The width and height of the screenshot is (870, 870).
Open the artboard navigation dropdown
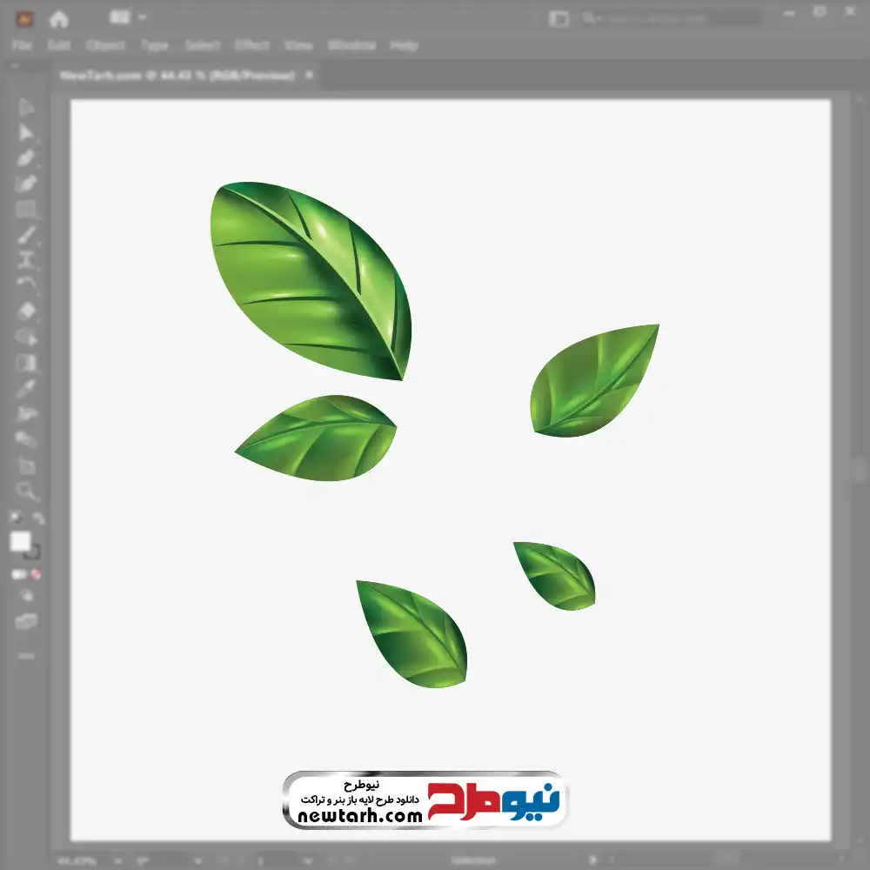coord(309,861)
